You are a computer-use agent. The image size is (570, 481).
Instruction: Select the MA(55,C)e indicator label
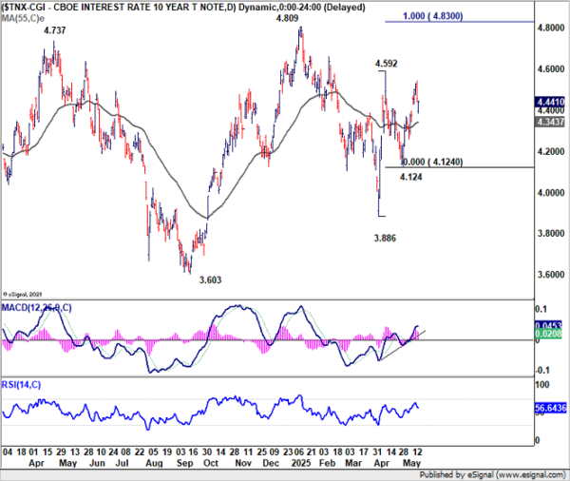(23, 19)
